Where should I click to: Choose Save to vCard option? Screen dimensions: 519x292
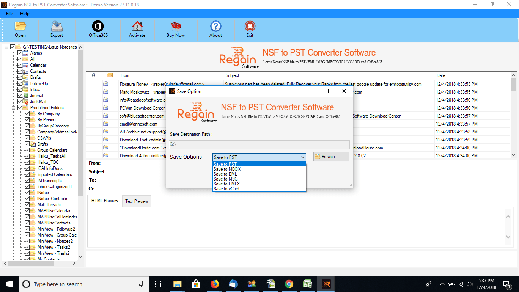pos(259,189)
